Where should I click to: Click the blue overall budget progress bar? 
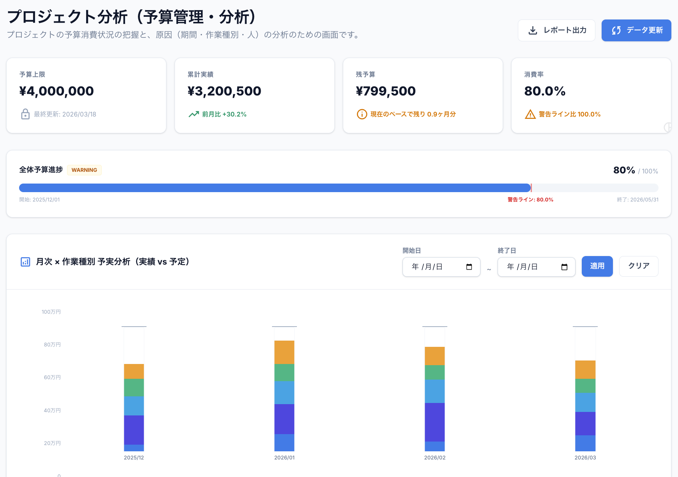(x=275, y=188)
